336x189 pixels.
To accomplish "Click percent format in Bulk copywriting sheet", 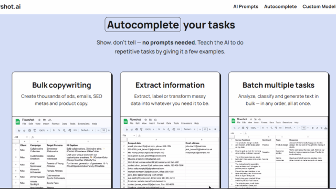I will click(x=59, y=130).
